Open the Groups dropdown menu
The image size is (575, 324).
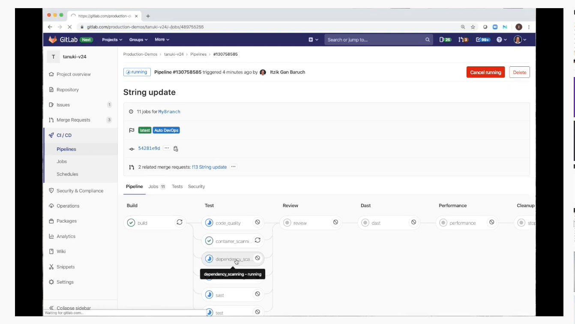(x=138, y=40)
